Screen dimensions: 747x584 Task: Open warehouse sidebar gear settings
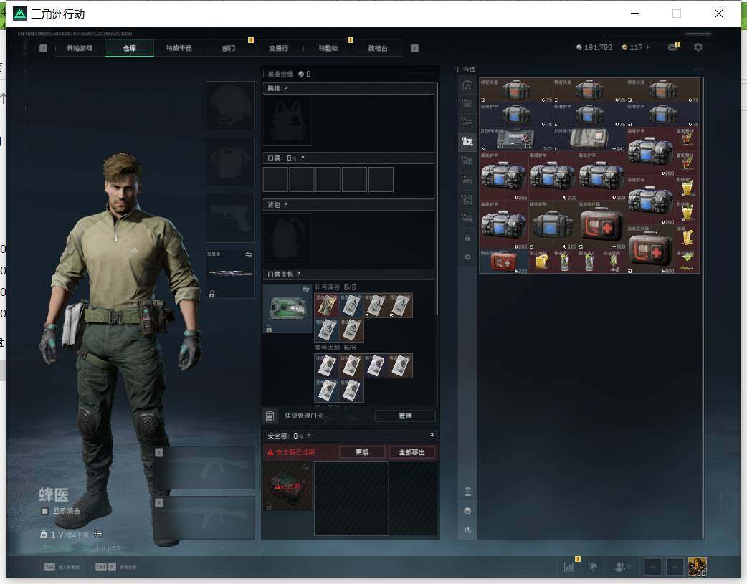[467, 257]
